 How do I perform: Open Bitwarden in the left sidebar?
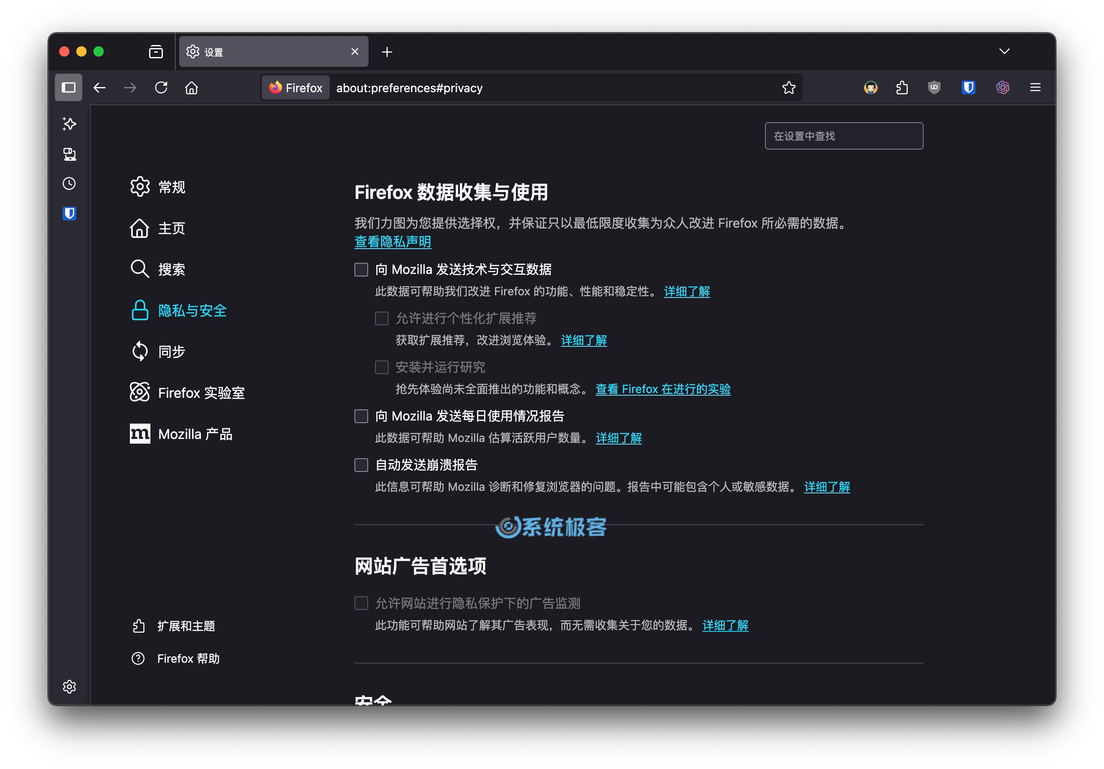[x=69, y=213]
